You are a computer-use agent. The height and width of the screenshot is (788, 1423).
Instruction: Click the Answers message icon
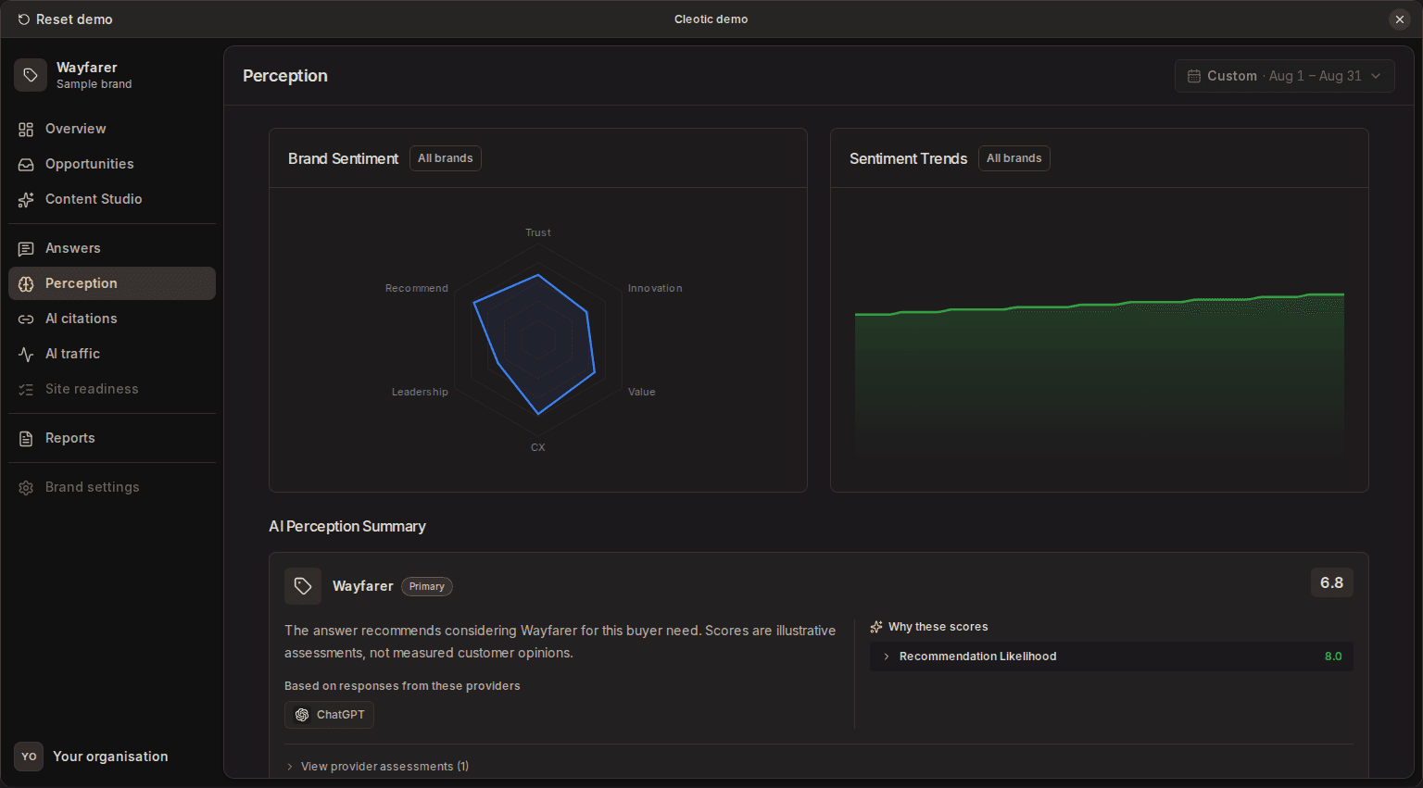[x=26, y=249]
